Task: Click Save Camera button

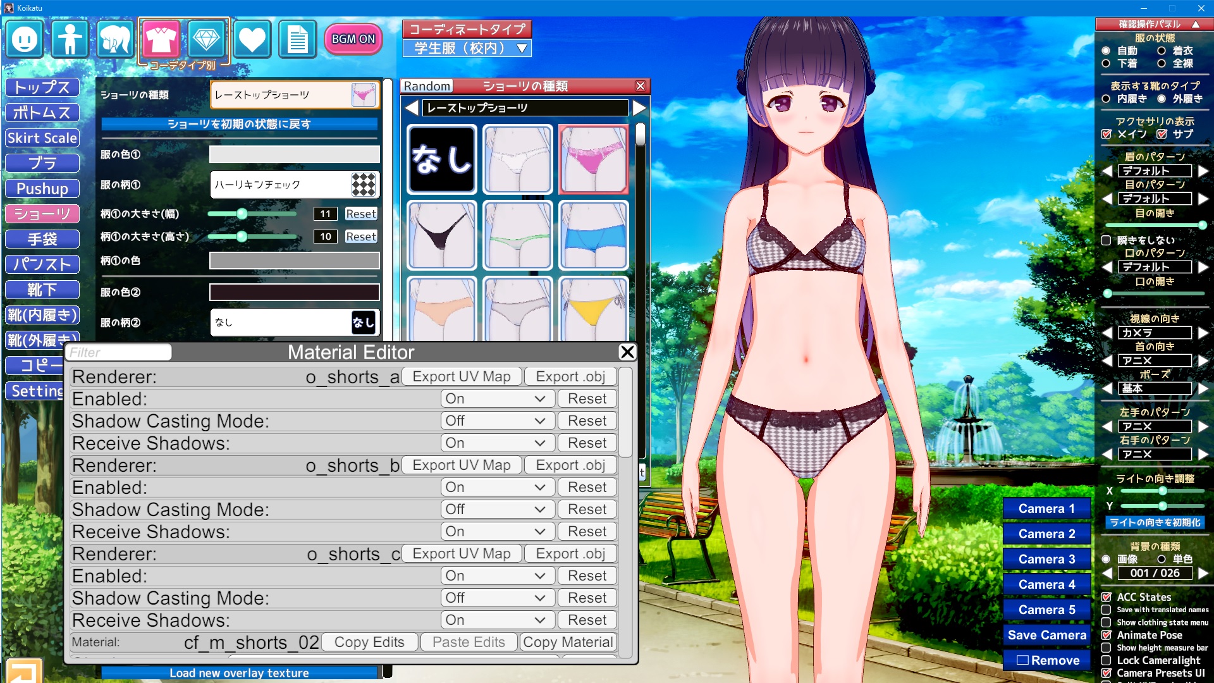Action: [x=1047, y=635]
